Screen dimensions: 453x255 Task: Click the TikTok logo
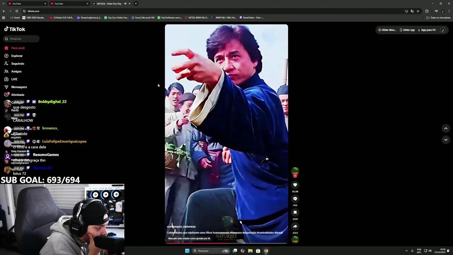tap(15, 29)
